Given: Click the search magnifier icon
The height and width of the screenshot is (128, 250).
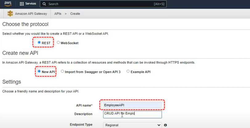Looking at the screenshot, I should [x=44, y=4].
